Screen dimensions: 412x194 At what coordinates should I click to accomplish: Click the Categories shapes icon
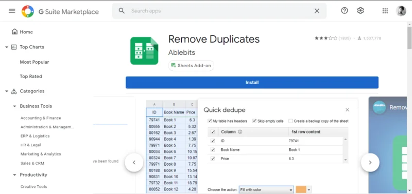(14, 91)
